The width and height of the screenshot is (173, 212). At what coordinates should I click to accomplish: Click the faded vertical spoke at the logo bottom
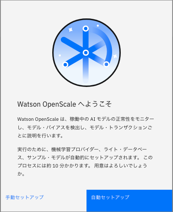(x=86, y=72)
